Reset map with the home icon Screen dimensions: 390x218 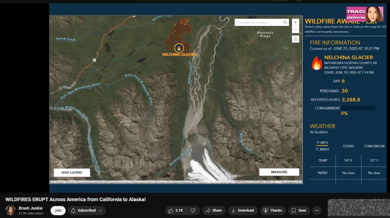coord(295,39)
